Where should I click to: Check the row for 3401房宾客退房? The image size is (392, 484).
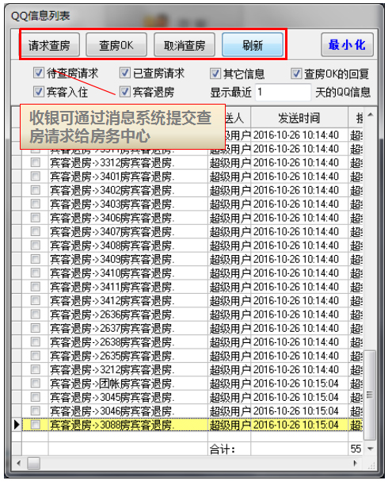pyautogui.click(x=36, y=177)
